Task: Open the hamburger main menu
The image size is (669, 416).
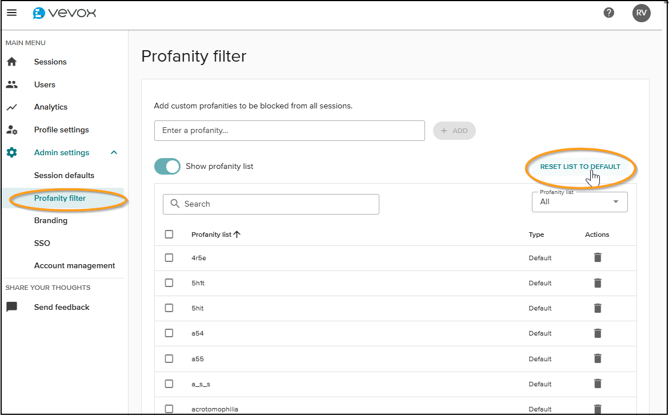Action: point(12,13)
